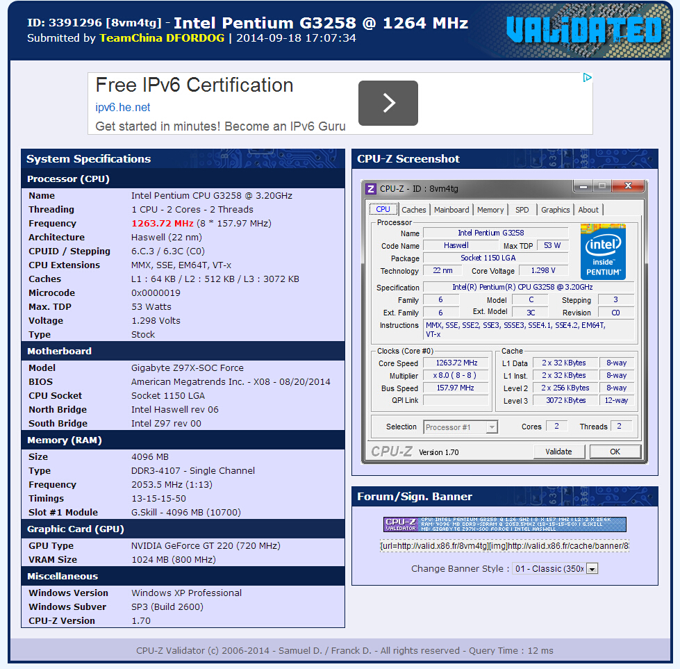
Task: Switch to the Caches tab
Action: pyautogui.click(x=414, y=210)
